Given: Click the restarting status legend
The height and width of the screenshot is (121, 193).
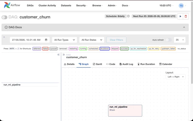Looking at the screenshot, I should coord(73,49).
